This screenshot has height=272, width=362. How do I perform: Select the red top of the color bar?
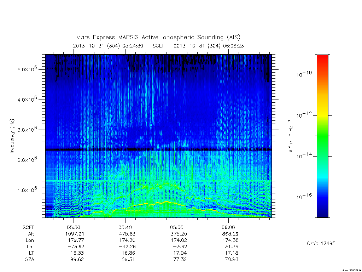322,59
